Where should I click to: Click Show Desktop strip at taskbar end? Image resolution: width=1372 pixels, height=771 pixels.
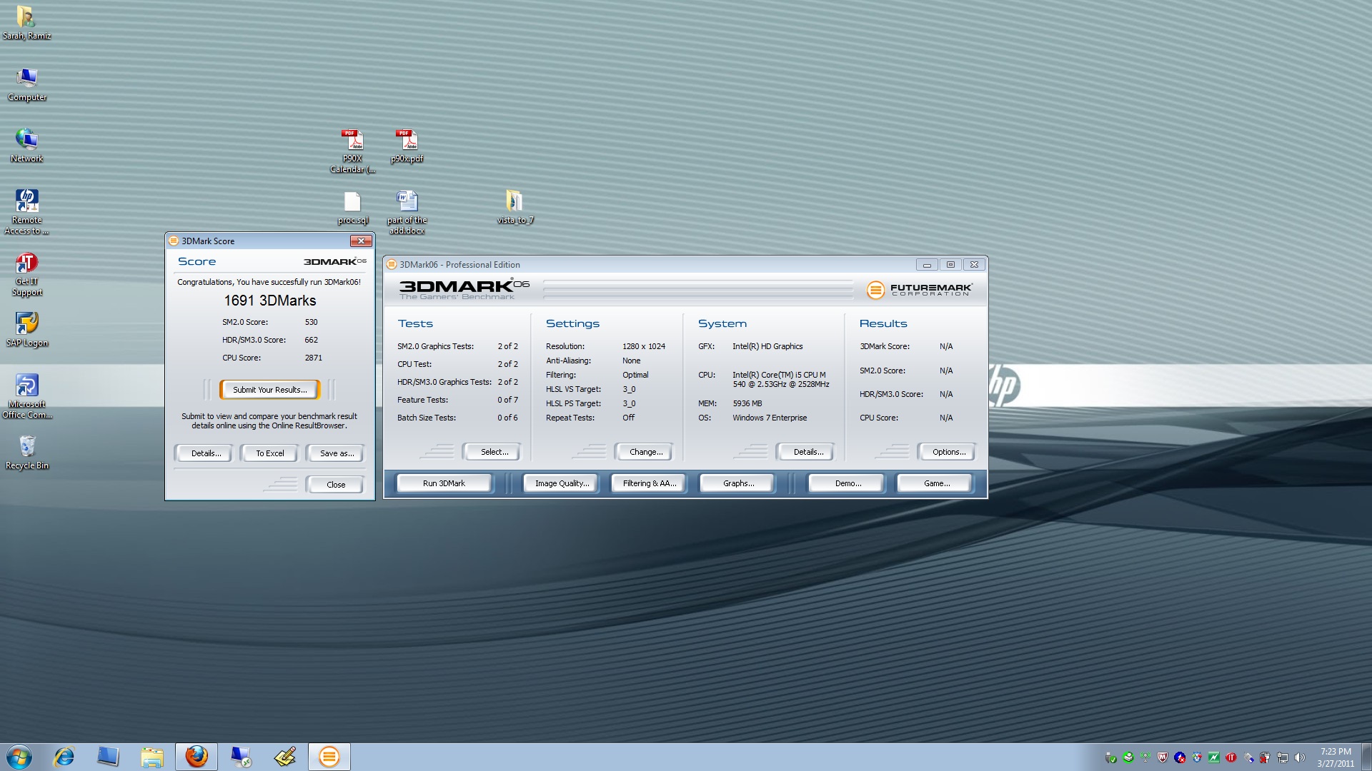coord(1366,757)
